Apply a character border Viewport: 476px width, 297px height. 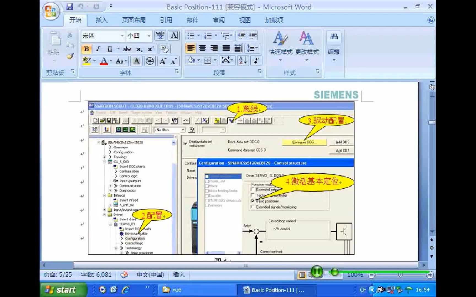point(174,35)
